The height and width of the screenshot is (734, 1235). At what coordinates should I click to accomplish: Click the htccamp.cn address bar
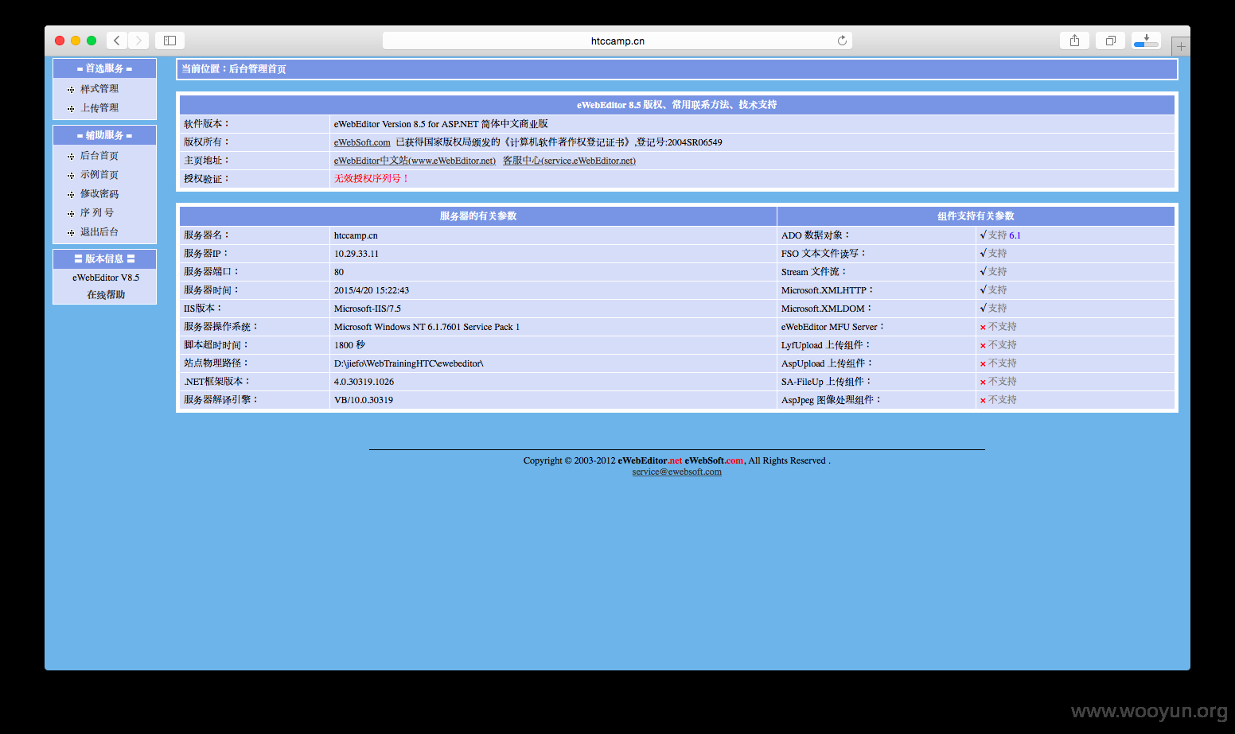tap(617, 41)
